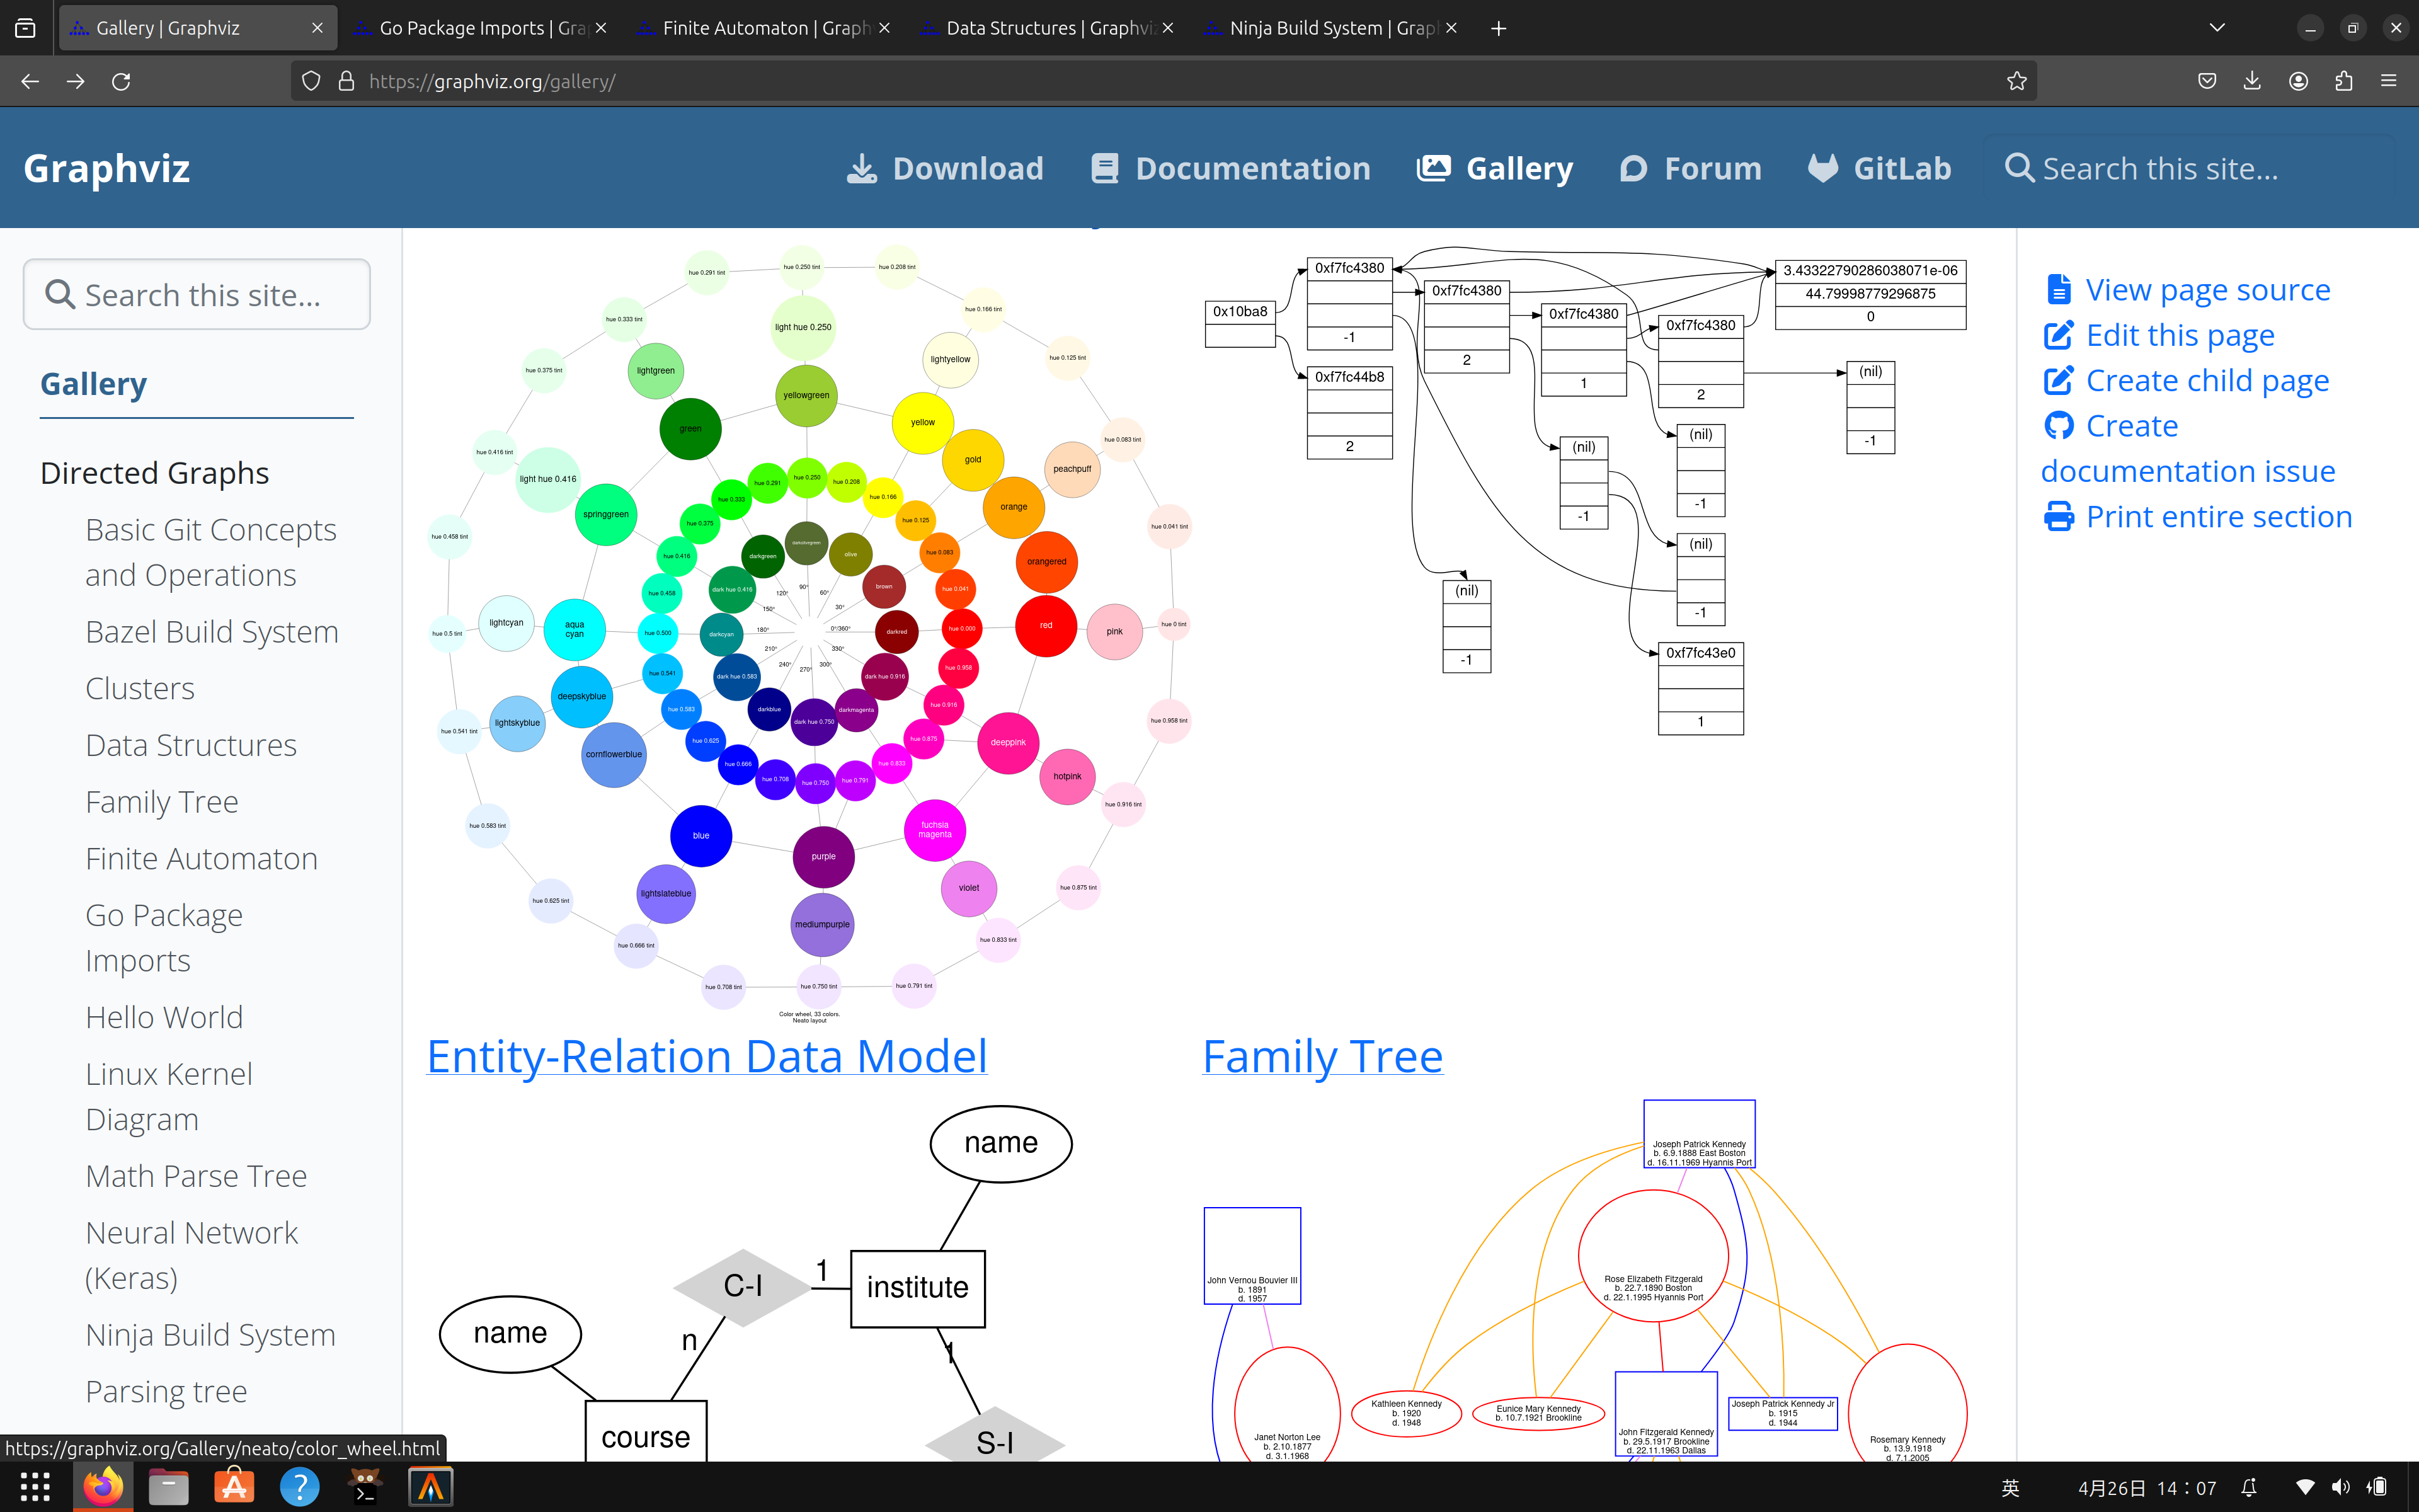The image size is (2419, 1512).
Task: Open the Firefox account icon in the toolbar
Action: click(x=2297, y=81)
